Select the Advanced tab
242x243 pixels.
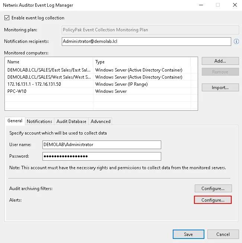101,121
